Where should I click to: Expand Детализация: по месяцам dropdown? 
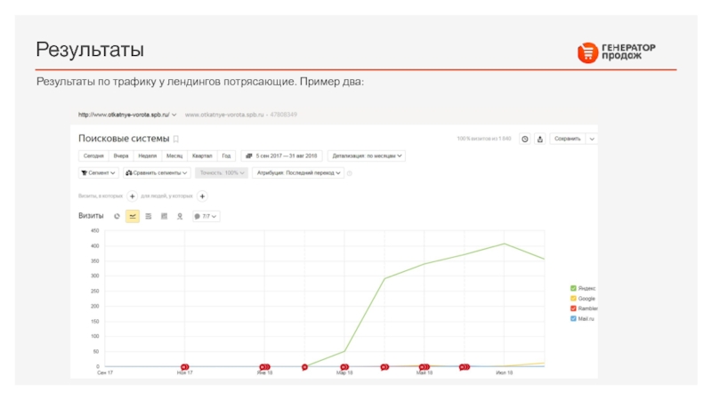click(x=367, y=156)
